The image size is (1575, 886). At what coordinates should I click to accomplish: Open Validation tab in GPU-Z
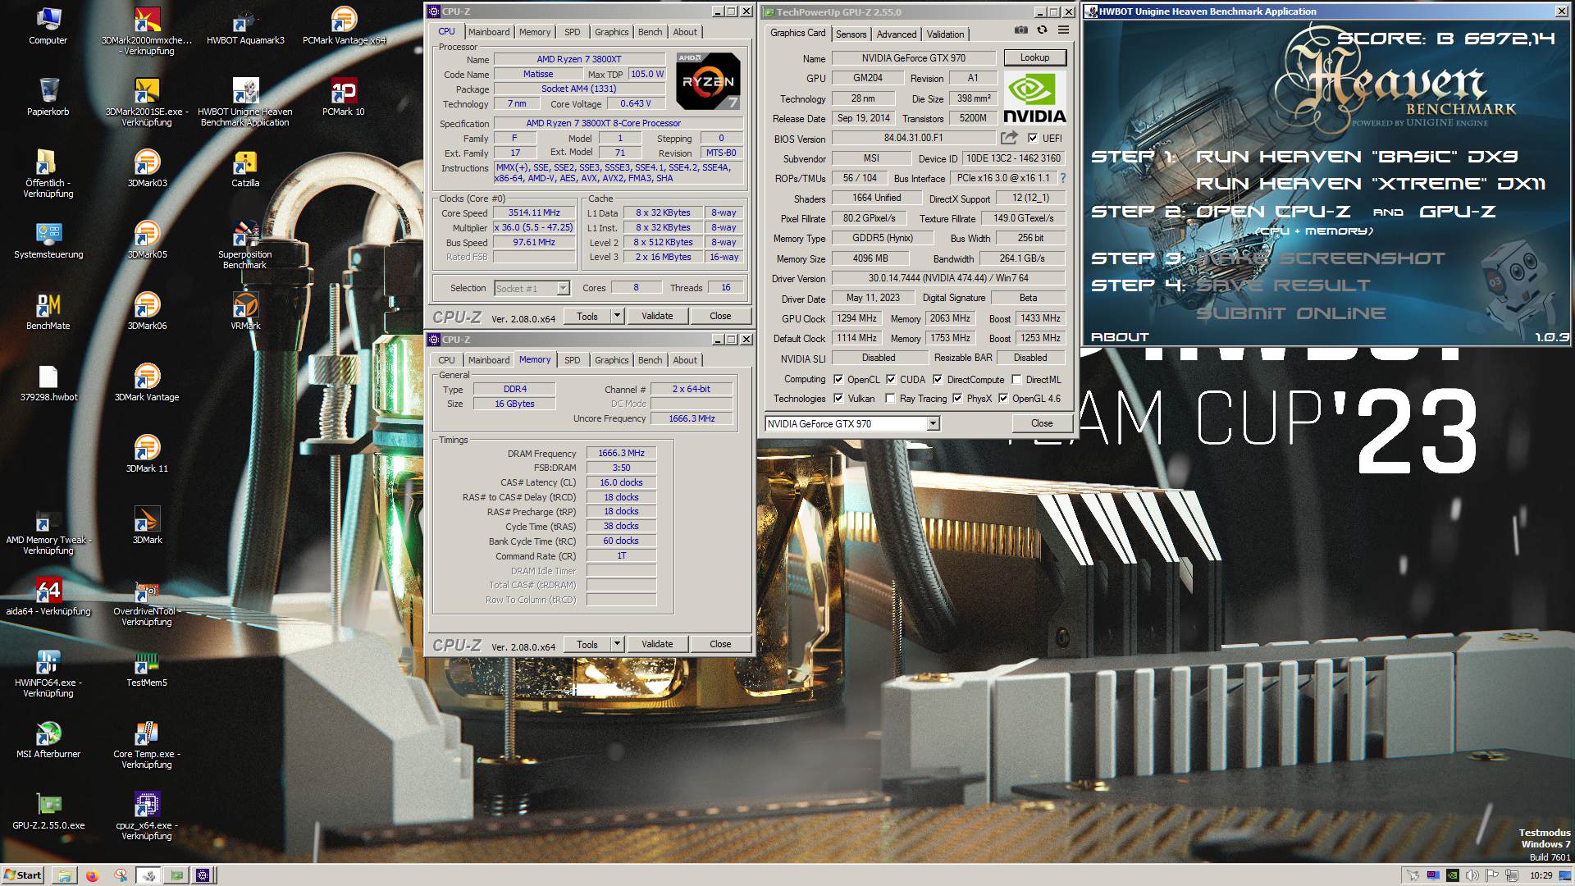click(x=946, y=34)
